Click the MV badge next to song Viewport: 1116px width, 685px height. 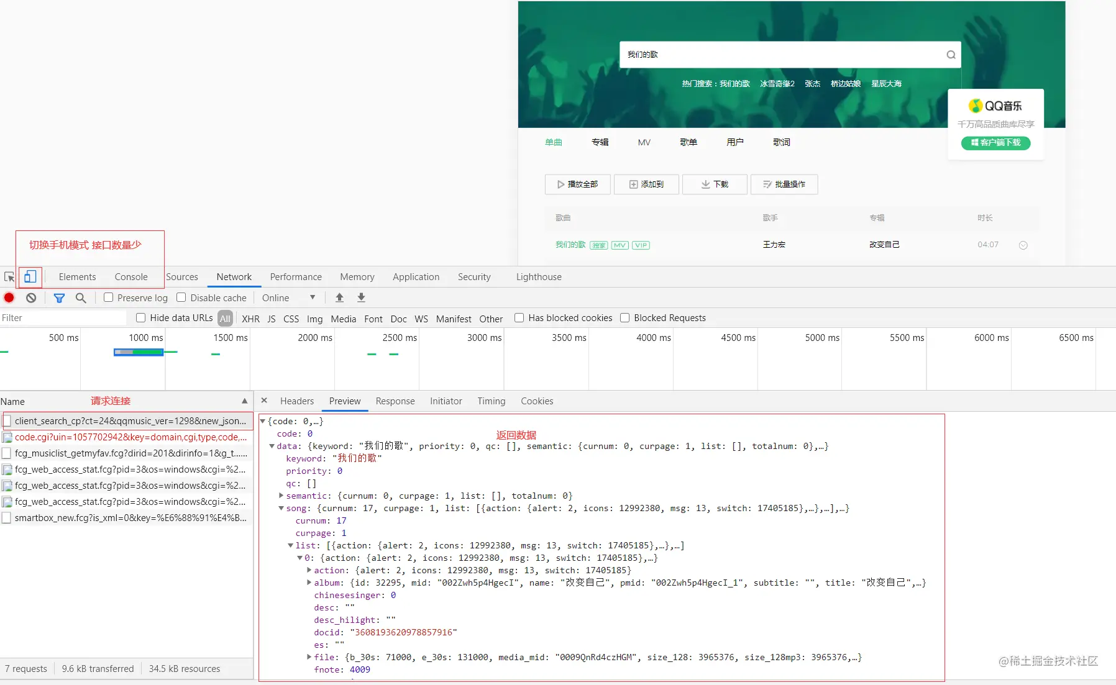pyautogui.click(x=620, y=245)
